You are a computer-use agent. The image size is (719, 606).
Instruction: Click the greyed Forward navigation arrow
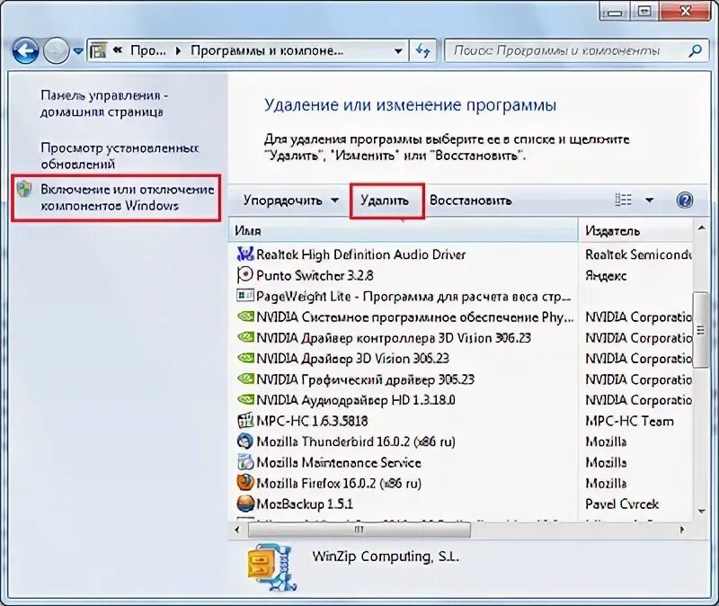(56, 50)
